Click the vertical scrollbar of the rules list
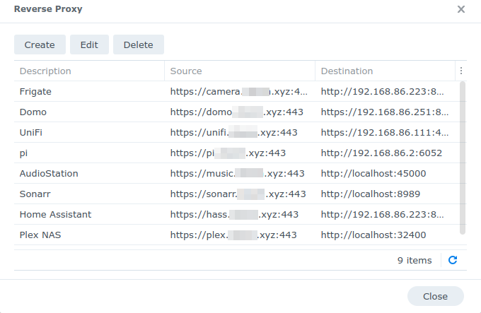 click(463, 158)
